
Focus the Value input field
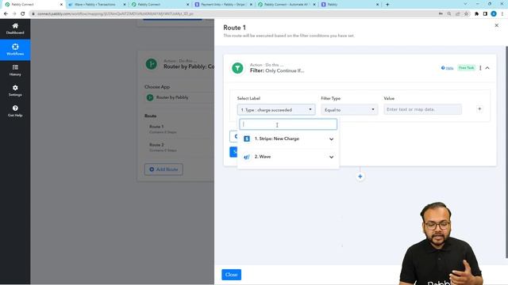click(x=422, y=109)
